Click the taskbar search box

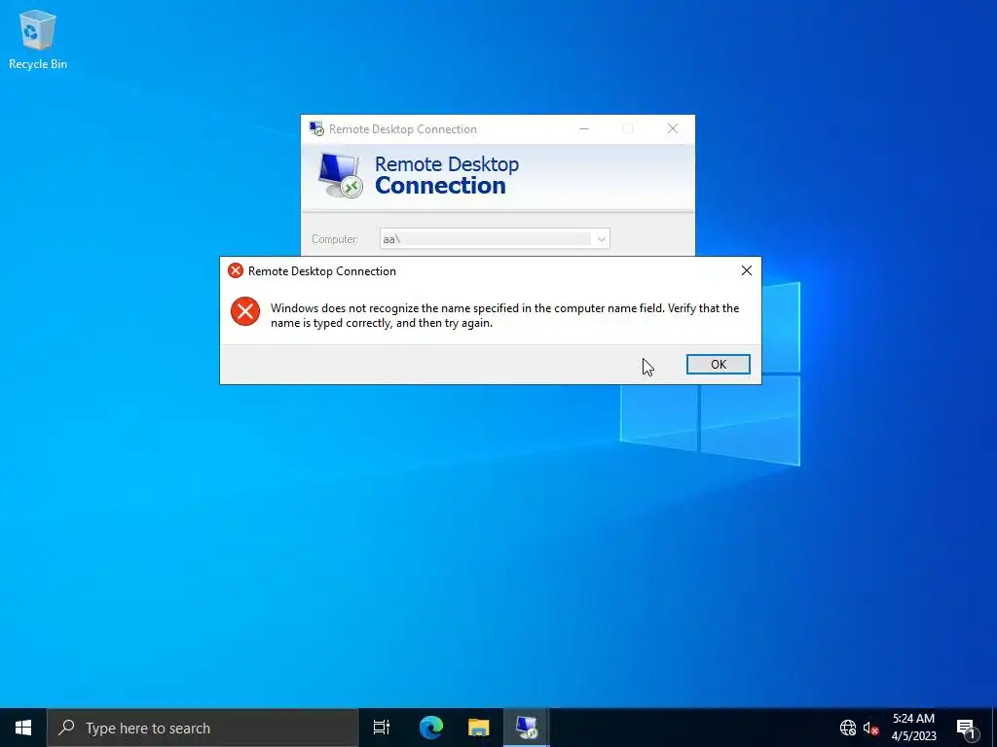203,728
